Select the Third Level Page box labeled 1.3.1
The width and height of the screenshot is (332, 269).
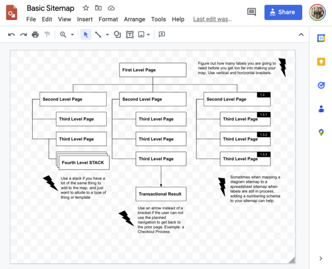click(x=245, y=119)
